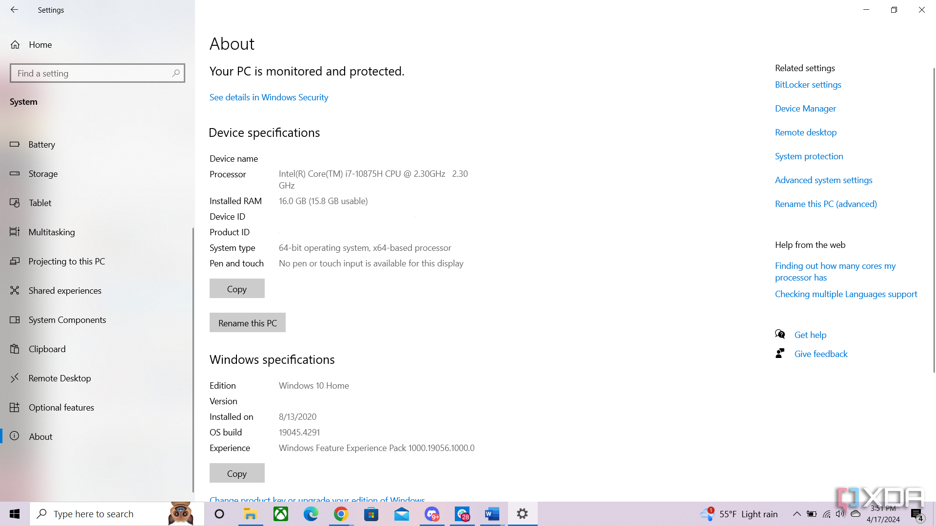Click the Mail app icon in taskbar
The image size is (936, 526).
click(401, 513)
